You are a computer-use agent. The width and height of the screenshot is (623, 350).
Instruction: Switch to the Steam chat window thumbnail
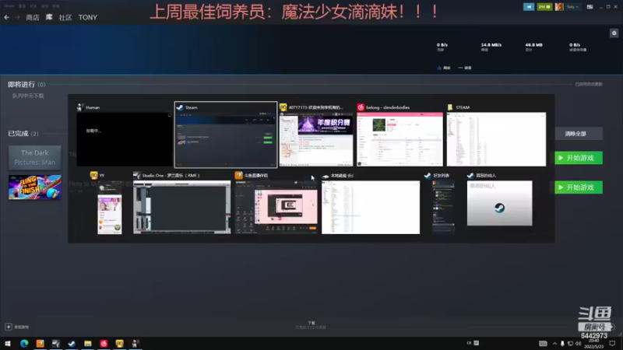pos(499,203)
